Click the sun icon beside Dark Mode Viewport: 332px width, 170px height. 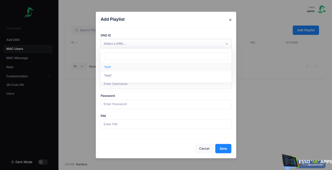point(12,162)
